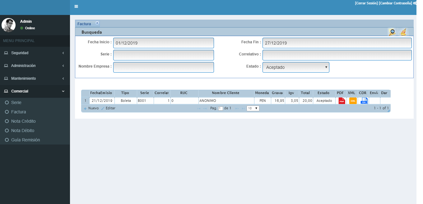Click the broom clear-filters icon
423x204 pixels.
point(403,32)
